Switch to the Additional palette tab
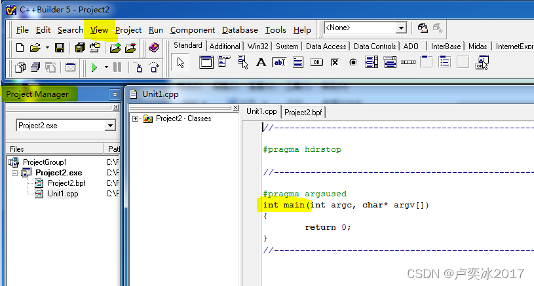534x286 pixels. tap(225, 46)
